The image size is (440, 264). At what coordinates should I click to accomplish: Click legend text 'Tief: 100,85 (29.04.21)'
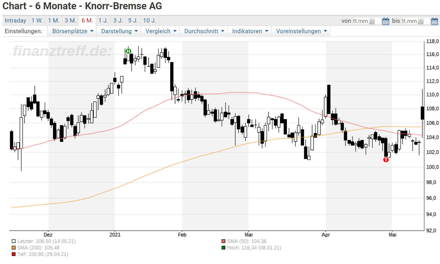[43, 254]
